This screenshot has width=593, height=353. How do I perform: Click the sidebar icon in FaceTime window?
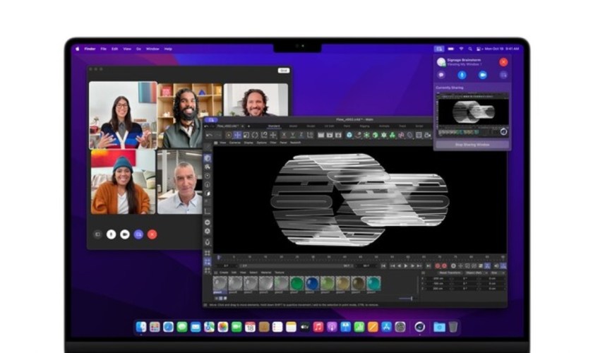97,234
